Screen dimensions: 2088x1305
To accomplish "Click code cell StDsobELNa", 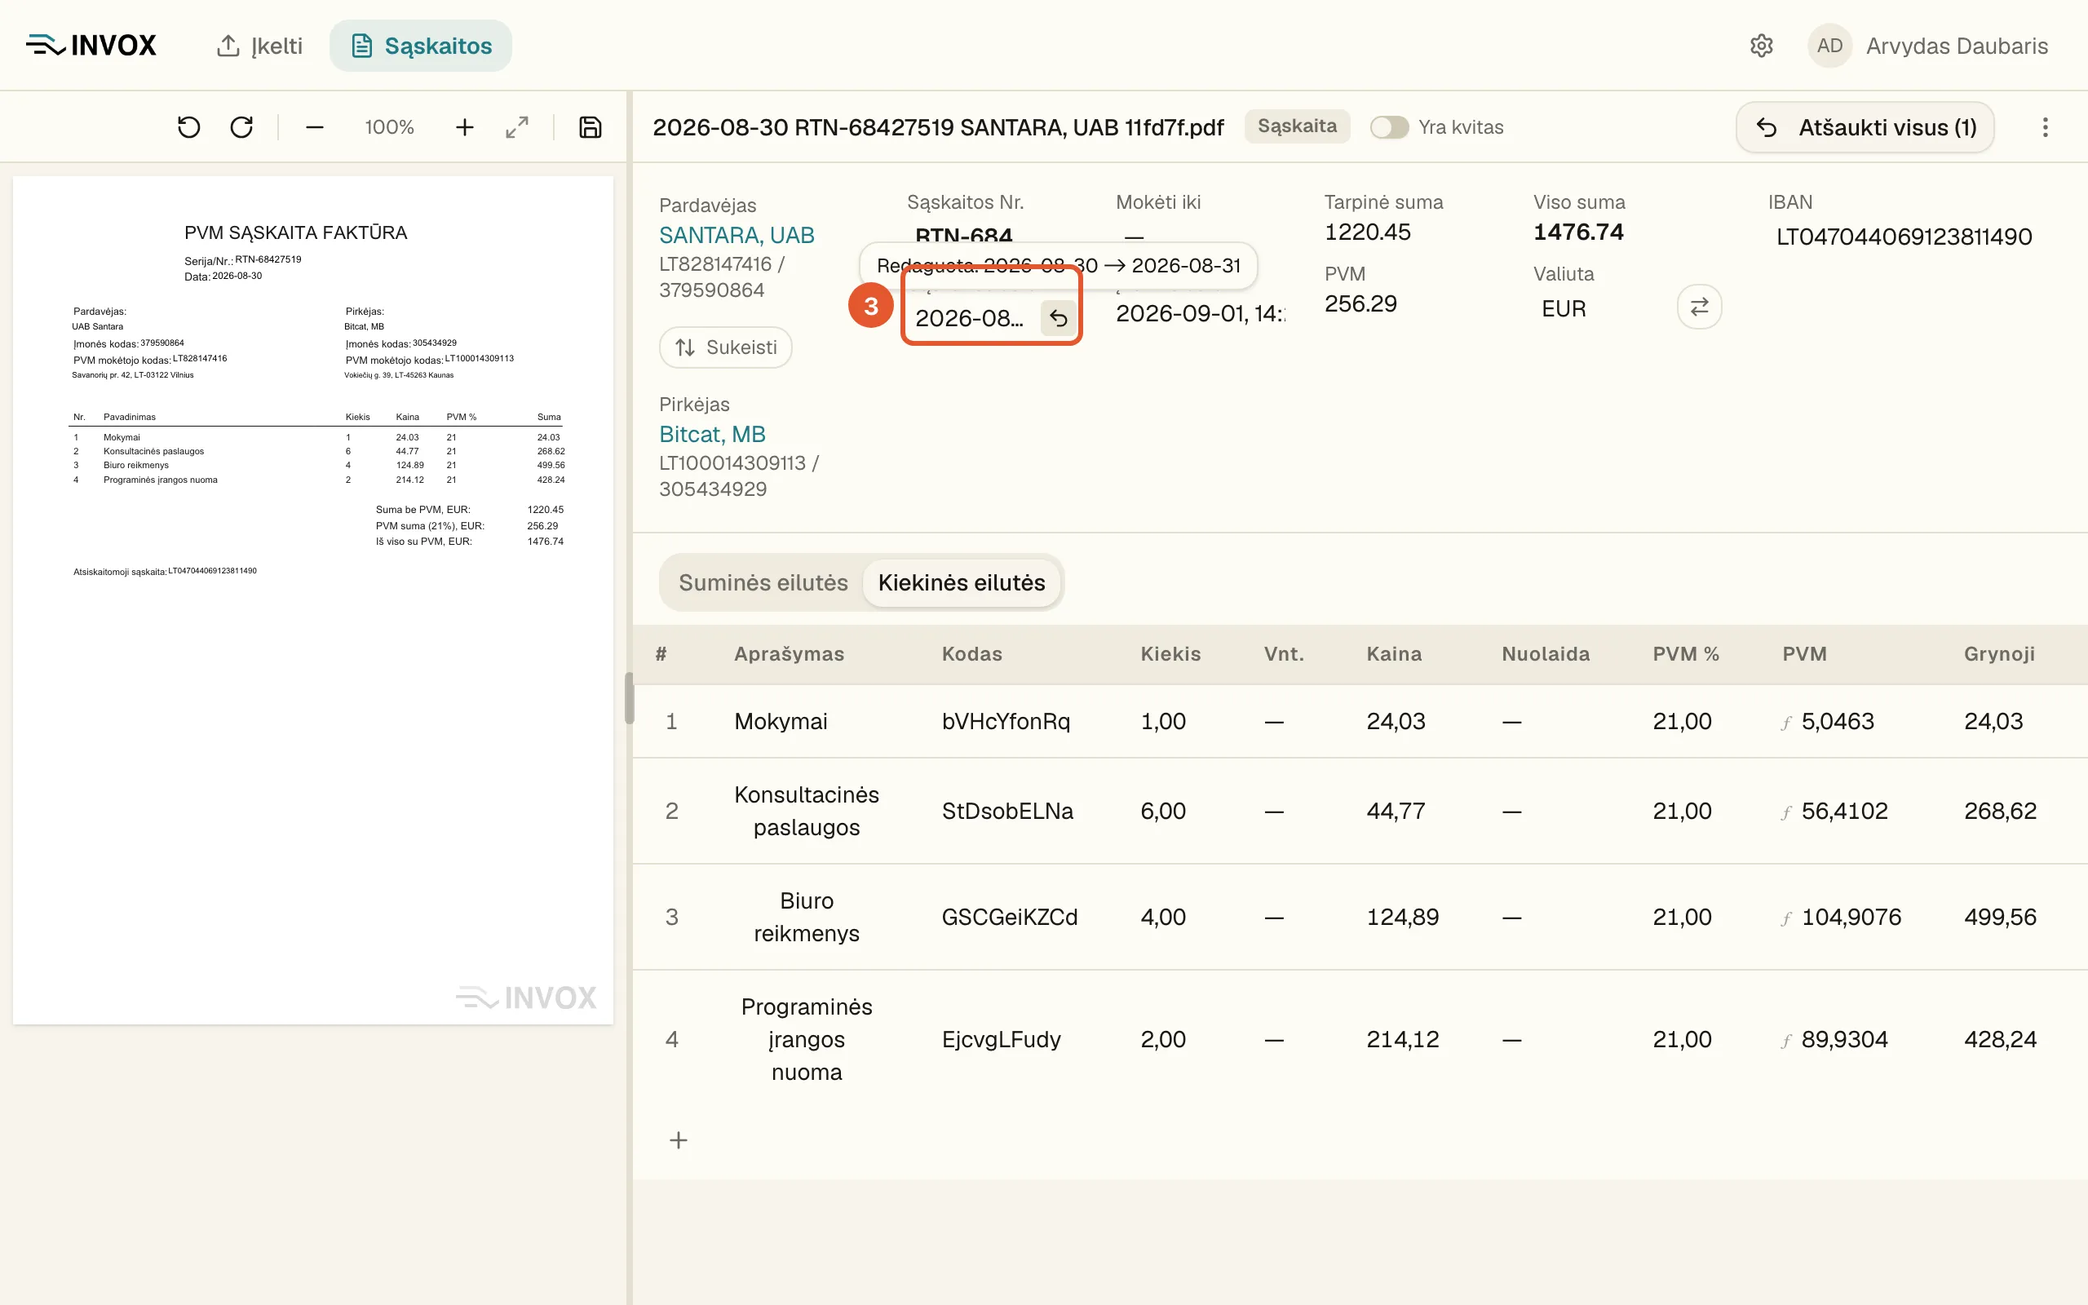I will (1008, 812).
